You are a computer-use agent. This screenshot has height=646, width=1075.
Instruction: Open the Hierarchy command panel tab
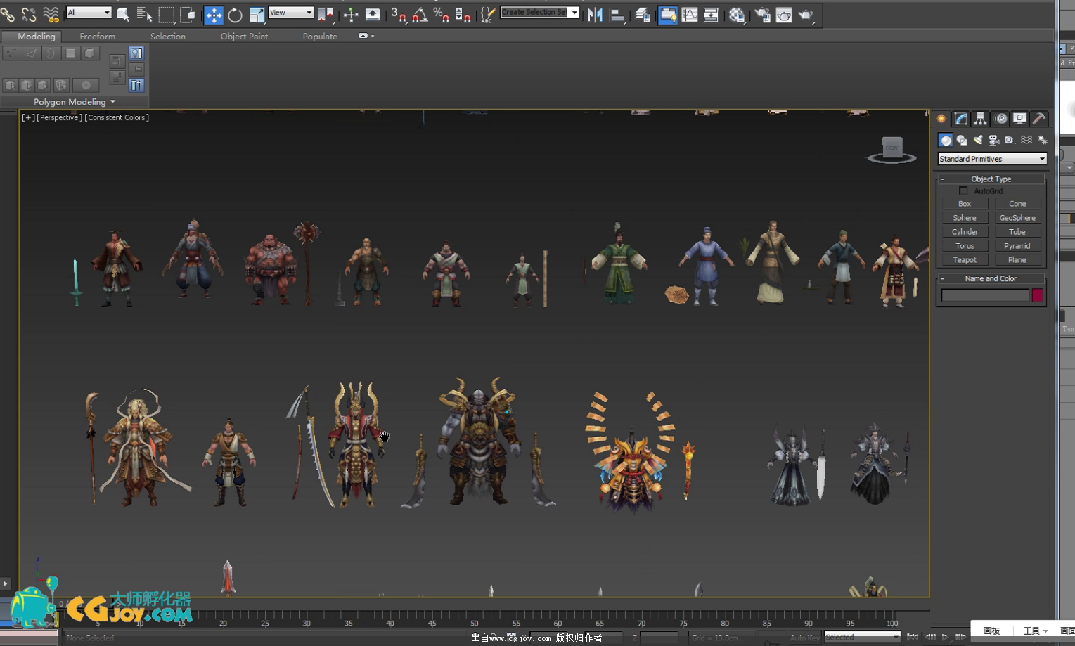tap(980, 119)
